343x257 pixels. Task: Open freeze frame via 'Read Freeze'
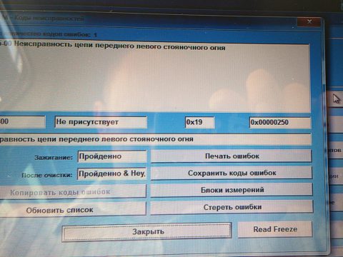point(275,229)
